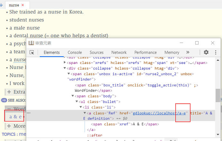Click the 'student nurses' example
Screen dimensions: 222x141
(27, 20)
